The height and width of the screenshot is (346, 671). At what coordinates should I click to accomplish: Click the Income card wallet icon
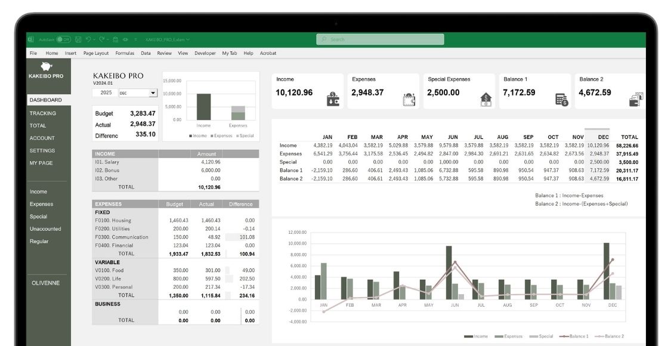[x=333, y=99]
